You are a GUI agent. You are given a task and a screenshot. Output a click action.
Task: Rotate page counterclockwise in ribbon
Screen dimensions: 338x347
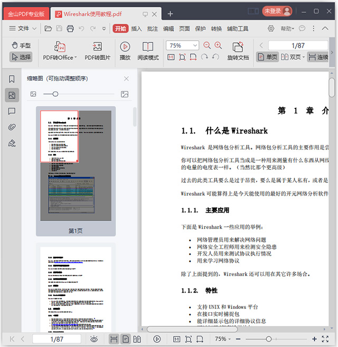(x=215, y=57)
